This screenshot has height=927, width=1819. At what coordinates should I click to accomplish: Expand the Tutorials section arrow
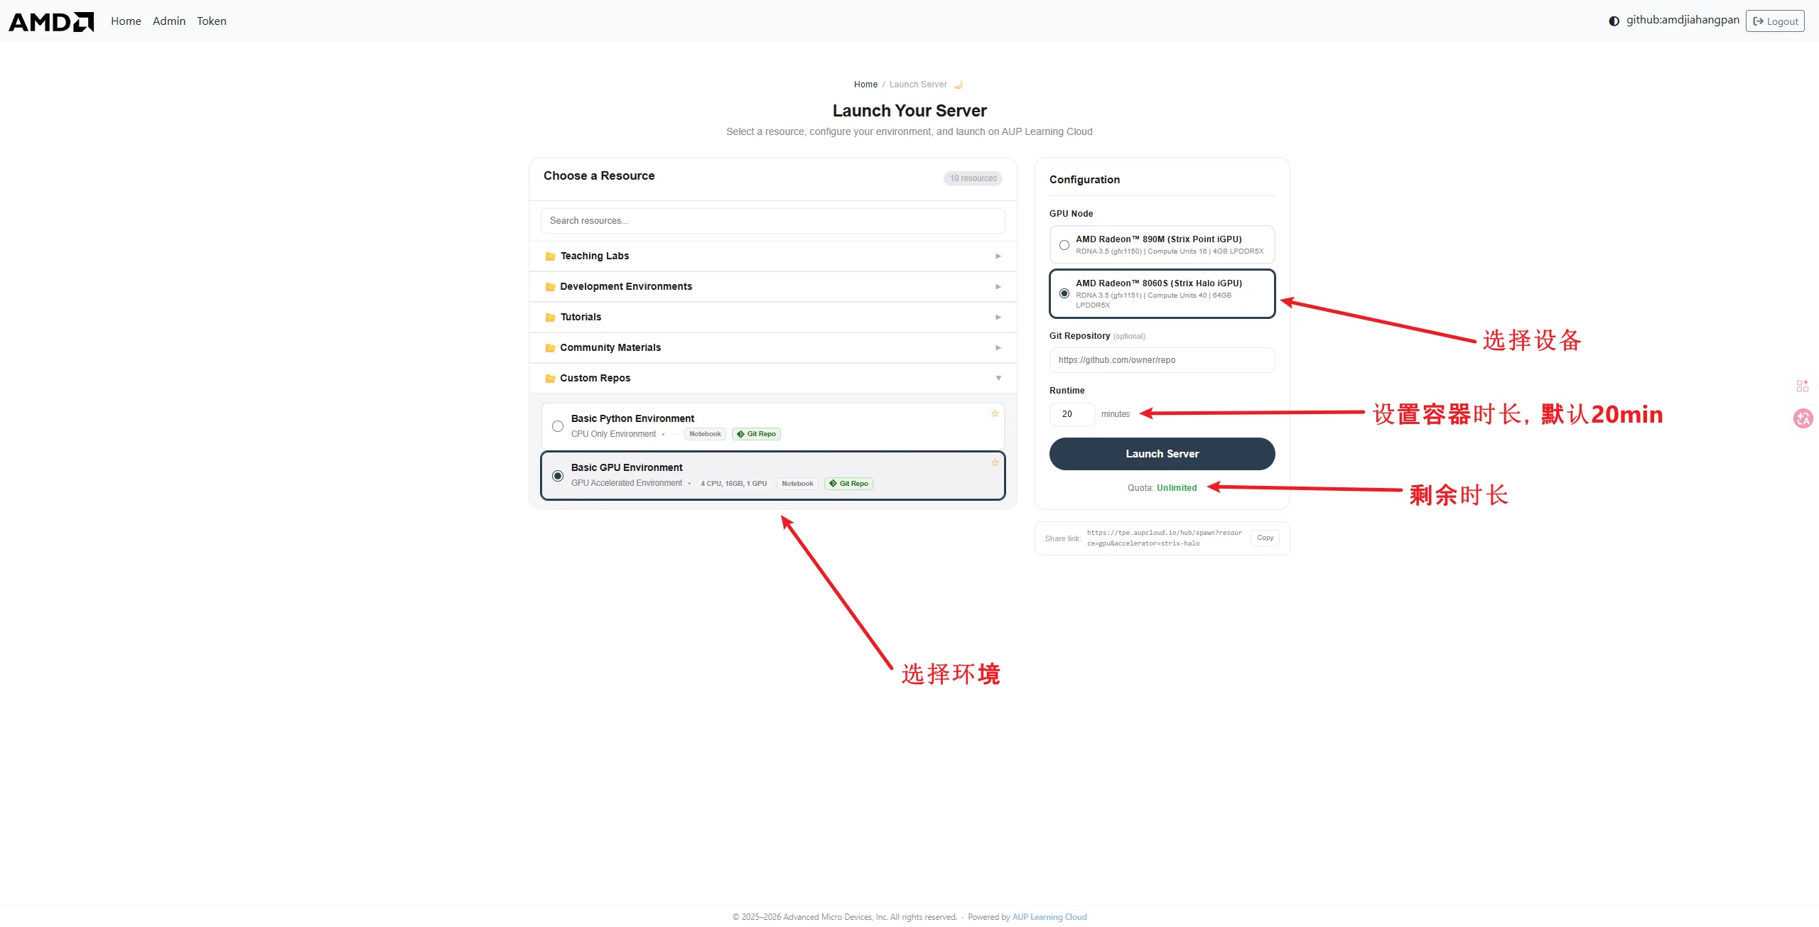click(x=998, y=318)
